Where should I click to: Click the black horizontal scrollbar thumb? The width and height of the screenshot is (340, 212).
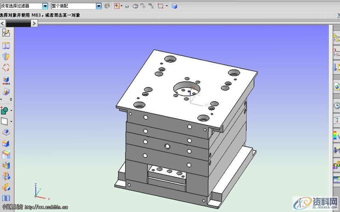[18, 23]
